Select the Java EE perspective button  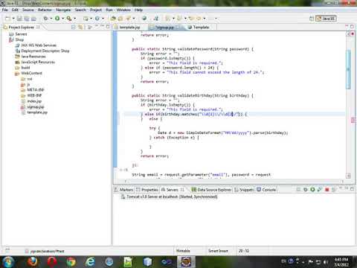tap(326, 19)
